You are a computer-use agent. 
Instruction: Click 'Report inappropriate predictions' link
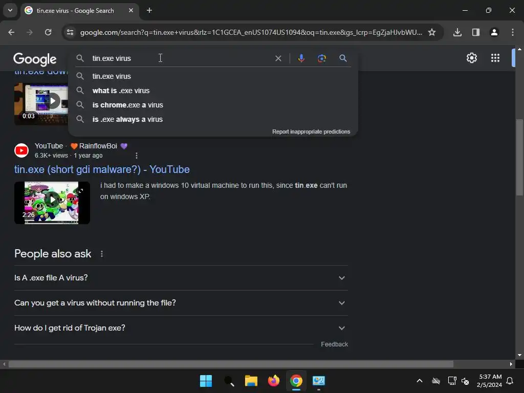pyautogui.click(x=311, y=132)
